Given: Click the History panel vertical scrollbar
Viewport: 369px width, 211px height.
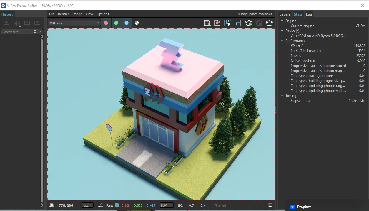Looking at the screenshot, I should pos(41,120).
